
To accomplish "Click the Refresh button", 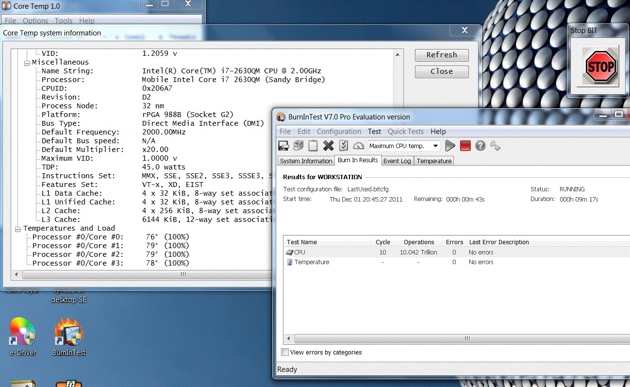I will pyautogui.click(x=442, y=55).
